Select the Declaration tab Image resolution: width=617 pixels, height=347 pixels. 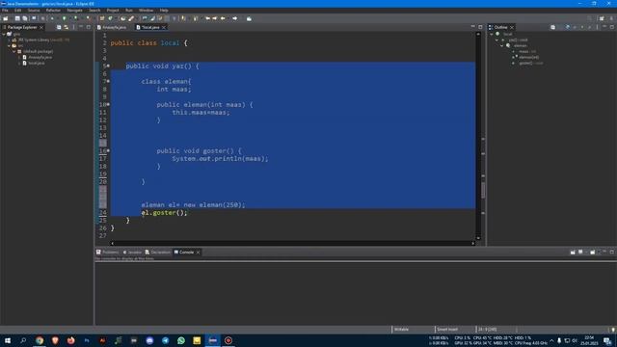[x=157, y=253]
